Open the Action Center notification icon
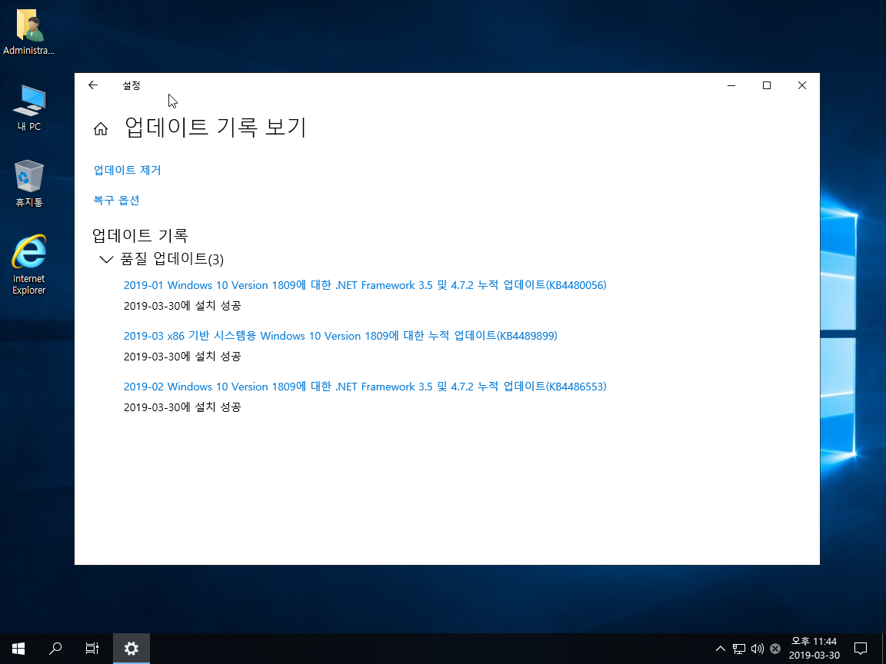The height and width of the screenshot is (664, 886). tap(861, 648)
